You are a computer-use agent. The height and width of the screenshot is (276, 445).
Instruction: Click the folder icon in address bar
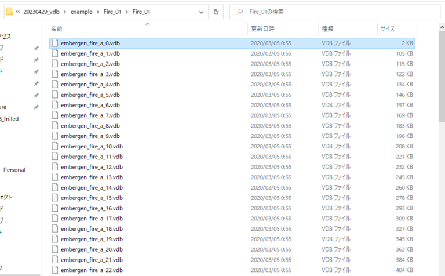9,12
